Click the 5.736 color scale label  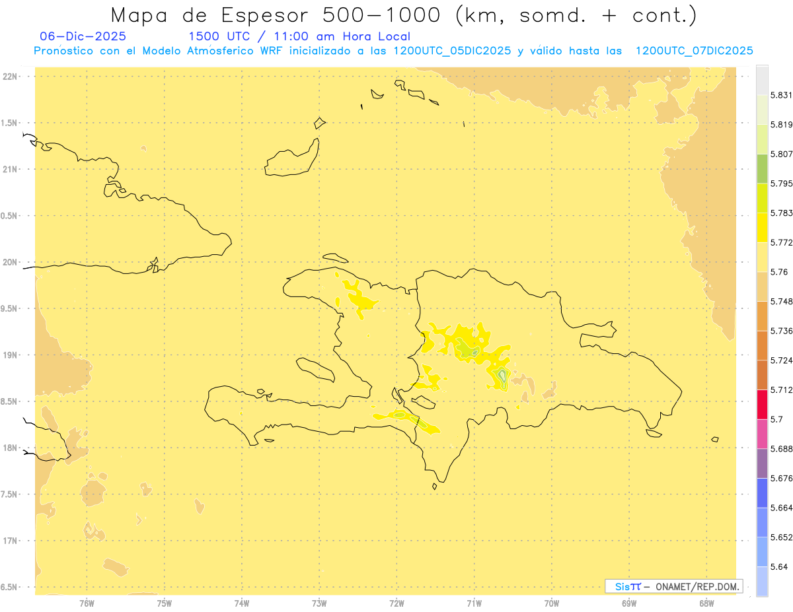click(781, 331)
